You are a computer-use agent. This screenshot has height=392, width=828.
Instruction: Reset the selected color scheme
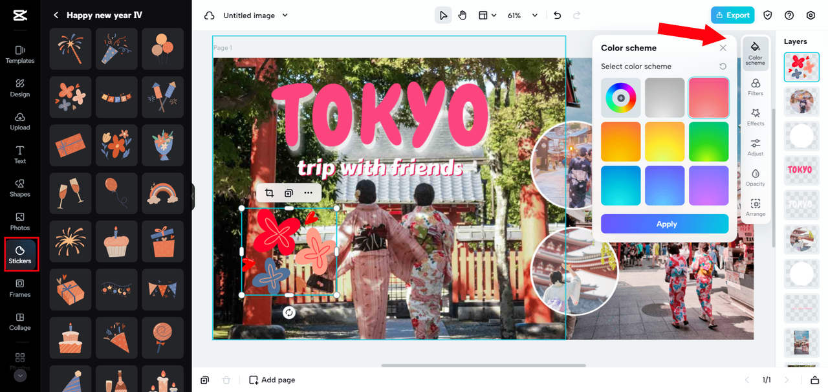[x=723, y=66]
